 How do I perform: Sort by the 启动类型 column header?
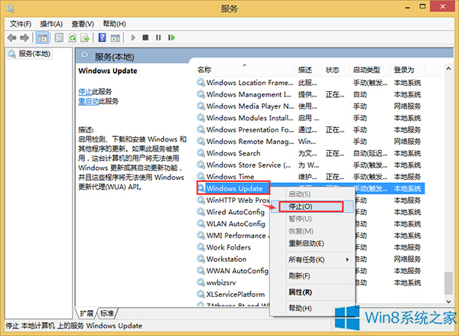coord(370,70)
